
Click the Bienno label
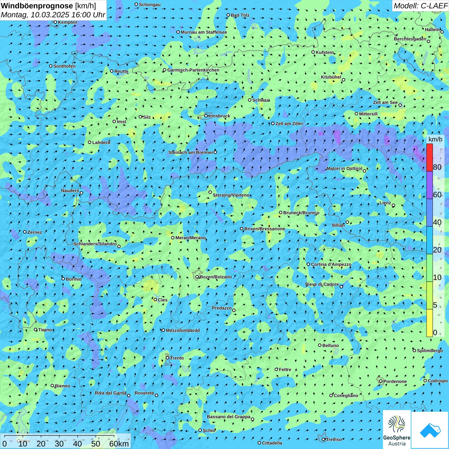click(x=63, y=386)
